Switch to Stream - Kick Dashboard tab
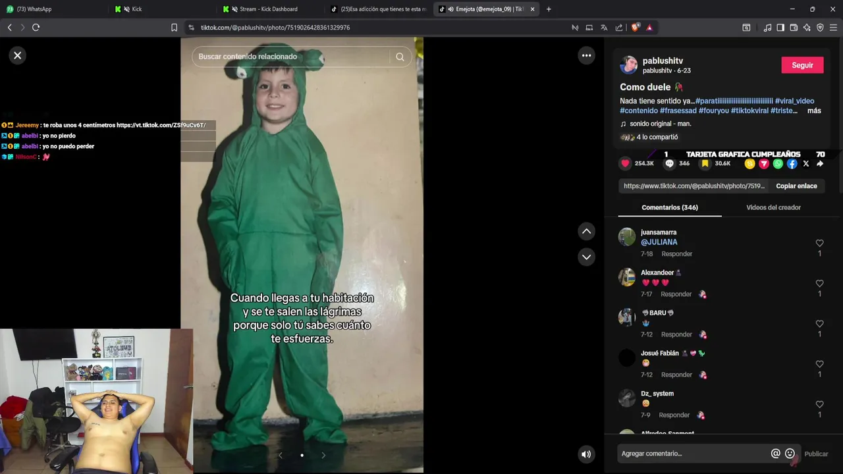843x474 pixels. (270, 9)
